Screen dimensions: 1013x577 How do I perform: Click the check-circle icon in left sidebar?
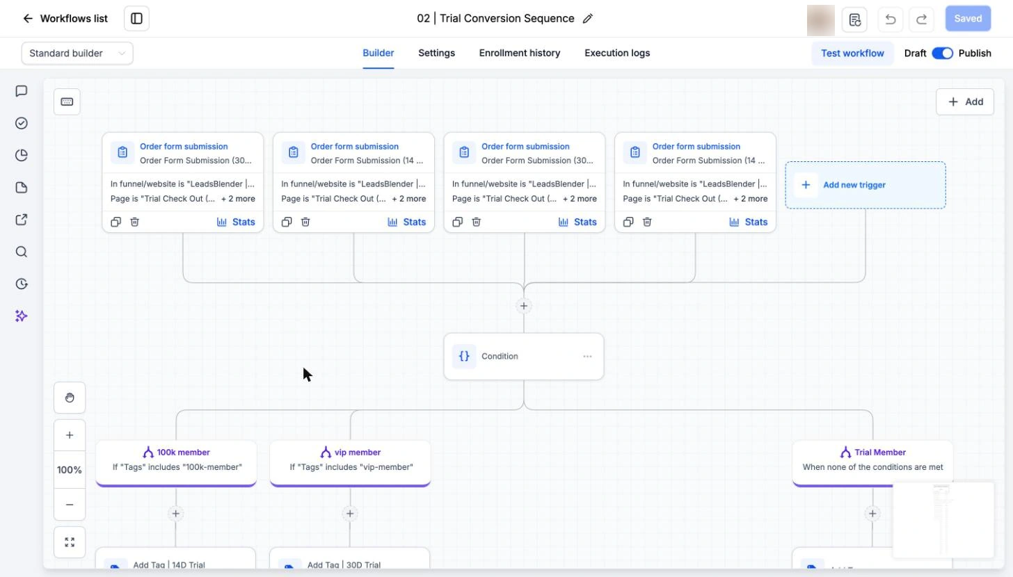tap(22, 123)
